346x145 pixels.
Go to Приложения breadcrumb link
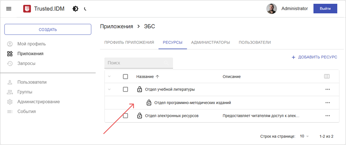(116, 26)
